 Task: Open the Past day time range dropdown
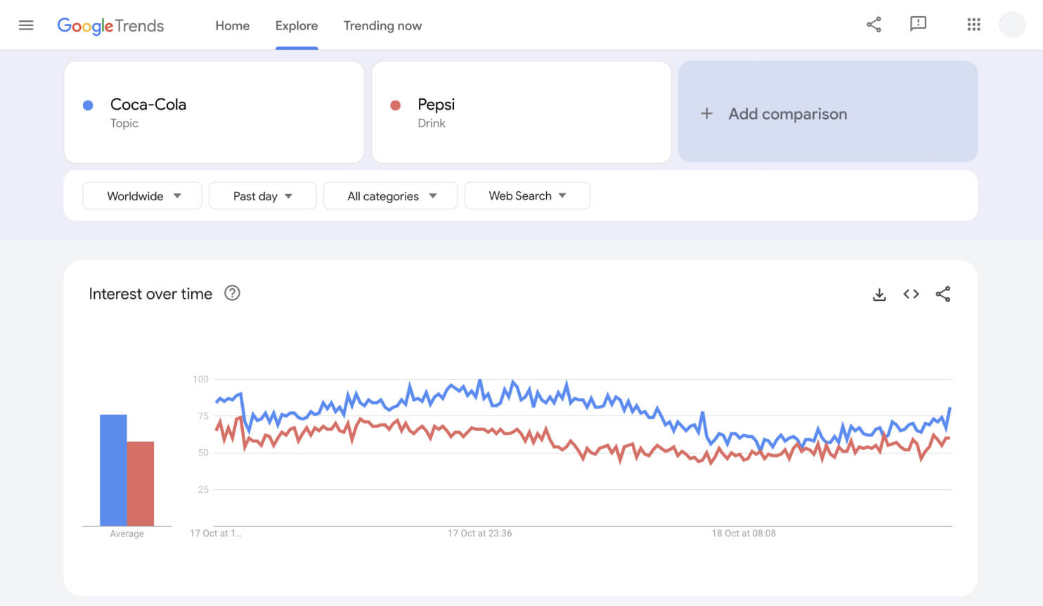[x=263, y=196]
